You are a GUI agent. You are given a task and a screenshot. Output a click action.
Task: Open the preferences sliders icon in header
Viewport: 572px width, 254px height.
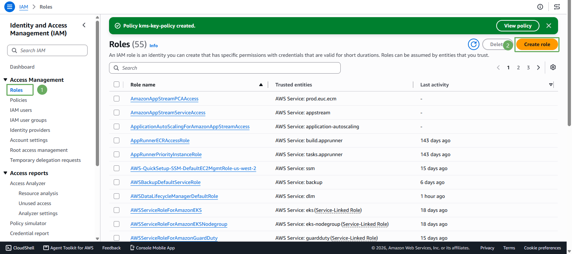557,7
